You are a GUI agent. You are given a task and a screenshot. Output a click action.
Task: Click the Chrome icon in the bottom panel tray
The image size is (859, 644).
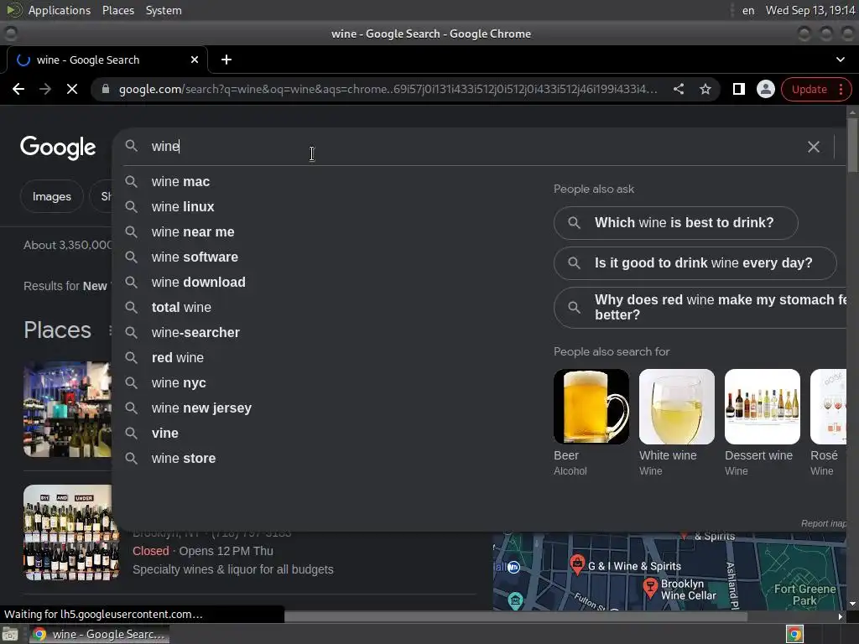pos(794,634)
